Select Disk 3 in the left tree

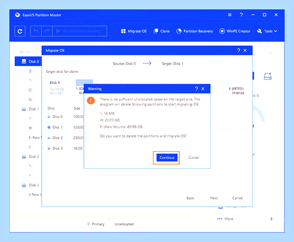(30, 185)
